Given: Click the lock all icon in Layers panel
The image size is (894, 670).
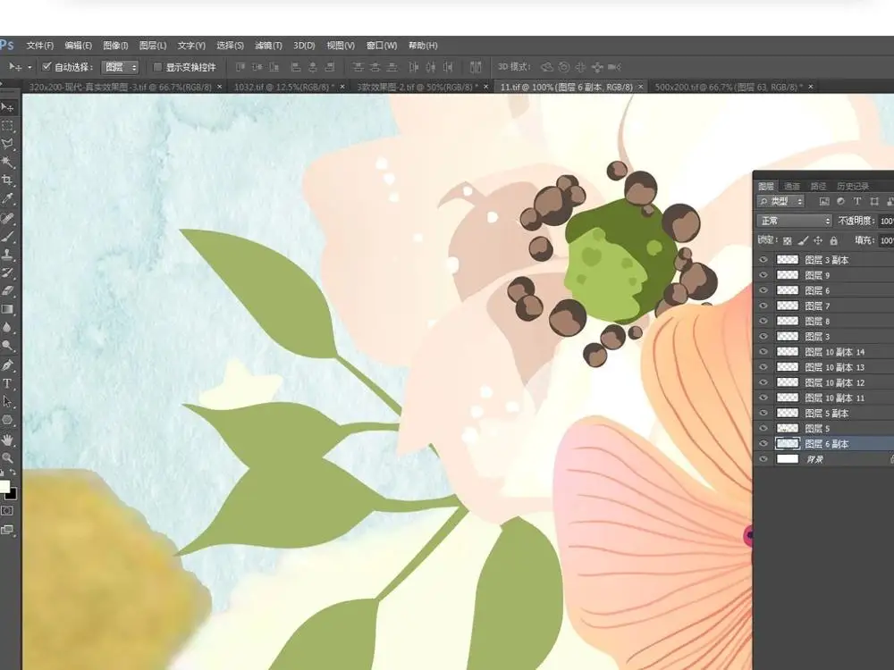Looking at the screenshot, I should [x=834, y=240].
